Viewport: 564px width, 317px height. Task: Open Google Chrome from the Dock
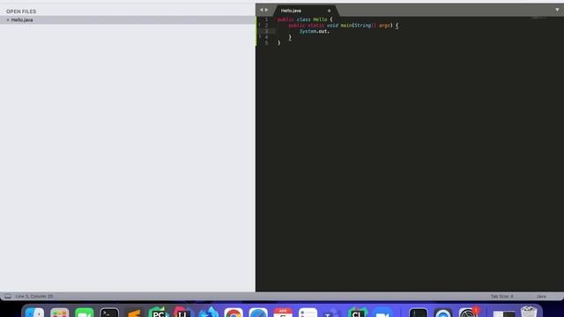coord(234,313)
